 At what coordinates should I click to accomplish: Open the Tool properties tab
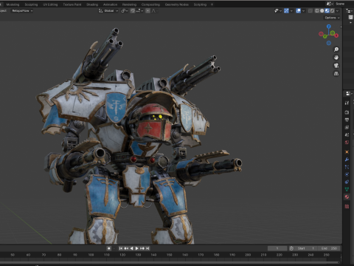tap(347, 103)
